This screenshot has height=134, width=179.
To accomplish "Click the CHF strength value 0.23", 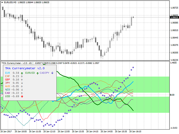I will pyautogui.click(x=16, y=76).
